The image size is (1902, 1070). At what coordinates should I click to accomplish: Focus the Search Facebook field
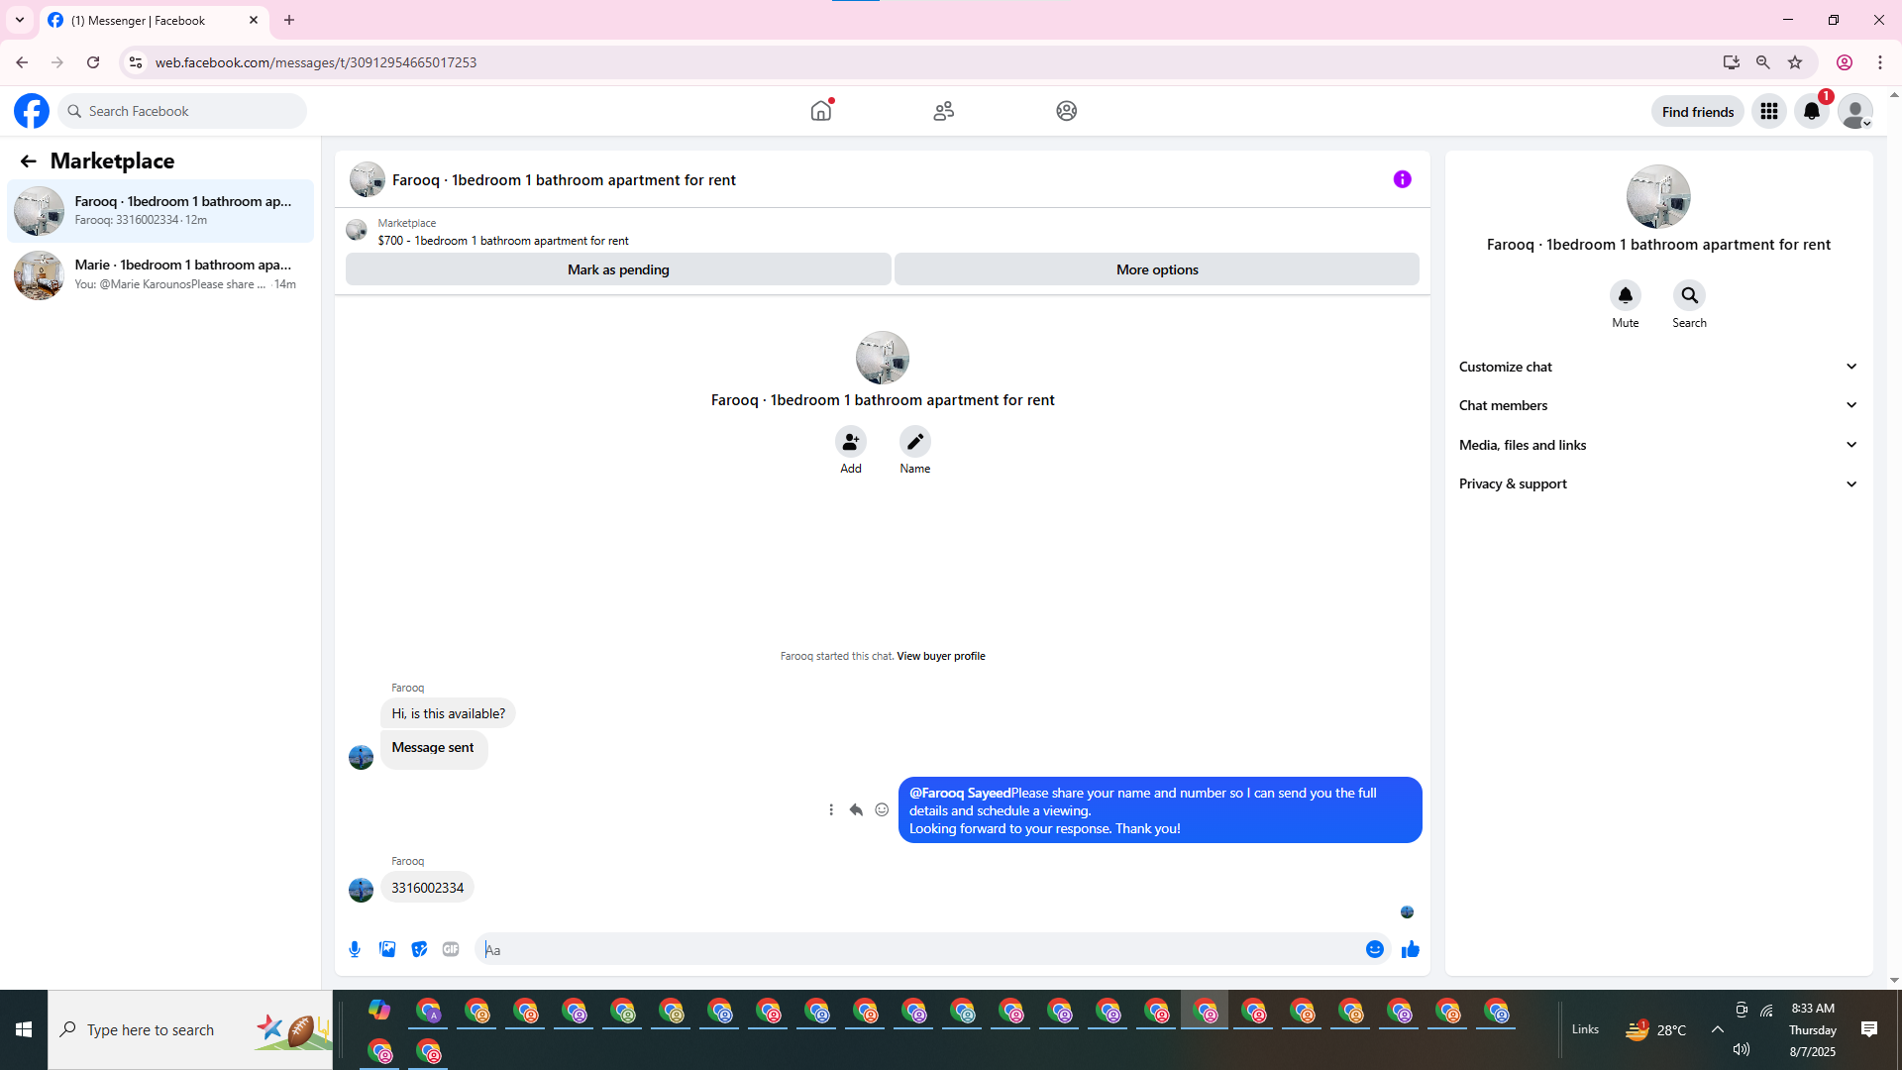point(183,111)
